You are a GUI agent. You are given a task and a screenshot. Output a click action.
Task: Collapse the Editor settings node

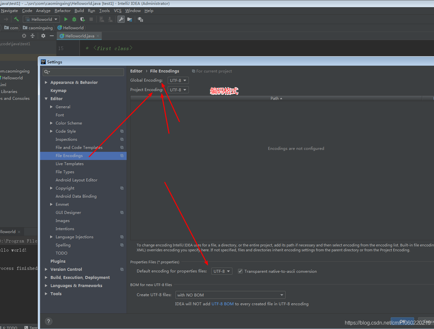[46, 99]
